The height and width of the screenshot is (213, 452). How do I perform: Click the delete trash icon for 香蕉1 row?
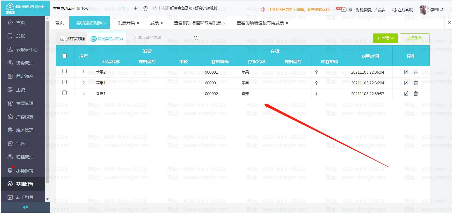tap(415, 94)
